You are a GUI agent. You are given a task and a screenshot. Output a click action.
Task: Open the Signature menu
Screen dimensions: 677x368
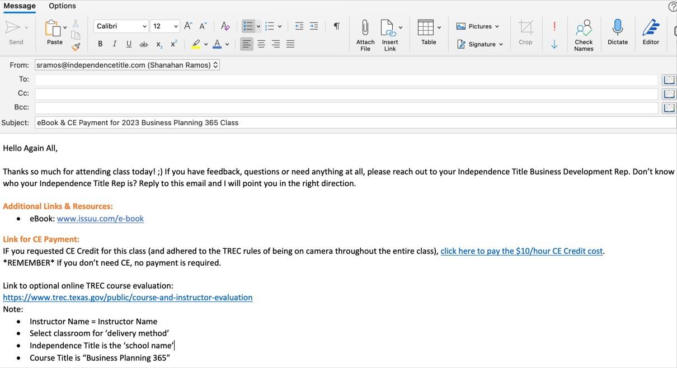pos(480,44)
